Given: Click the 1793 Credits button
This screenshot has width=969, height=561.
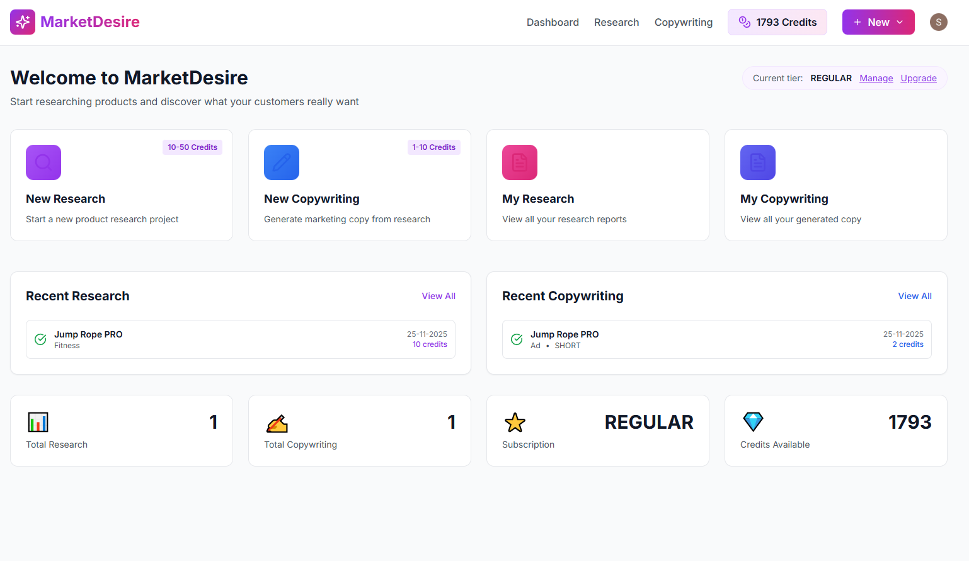Looking at the screenshot, I should 777,22.
